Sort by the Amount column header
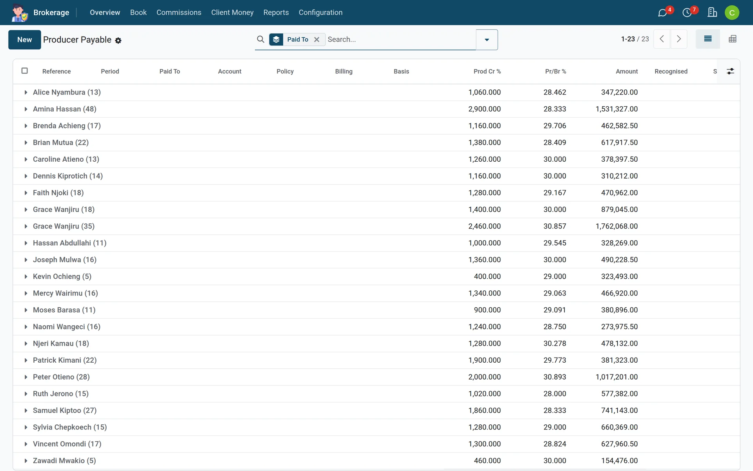Image resolution: width=753 pixels, height=471 pixels. 627,71
